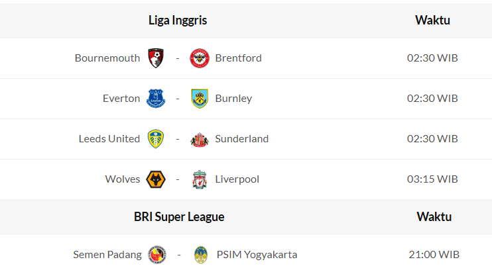492x272 pixels.
Task: Click the 03:15 WIB kickoff time
Action: (432, 179)
